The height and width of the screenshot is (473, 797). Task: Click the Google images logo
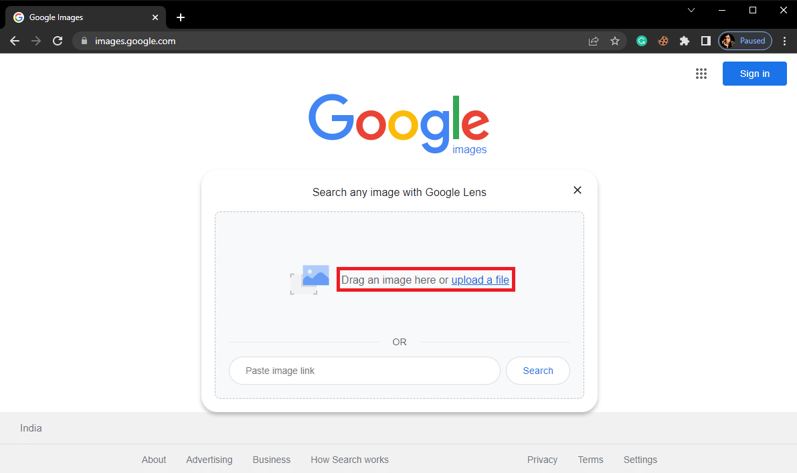coord(399,124)
